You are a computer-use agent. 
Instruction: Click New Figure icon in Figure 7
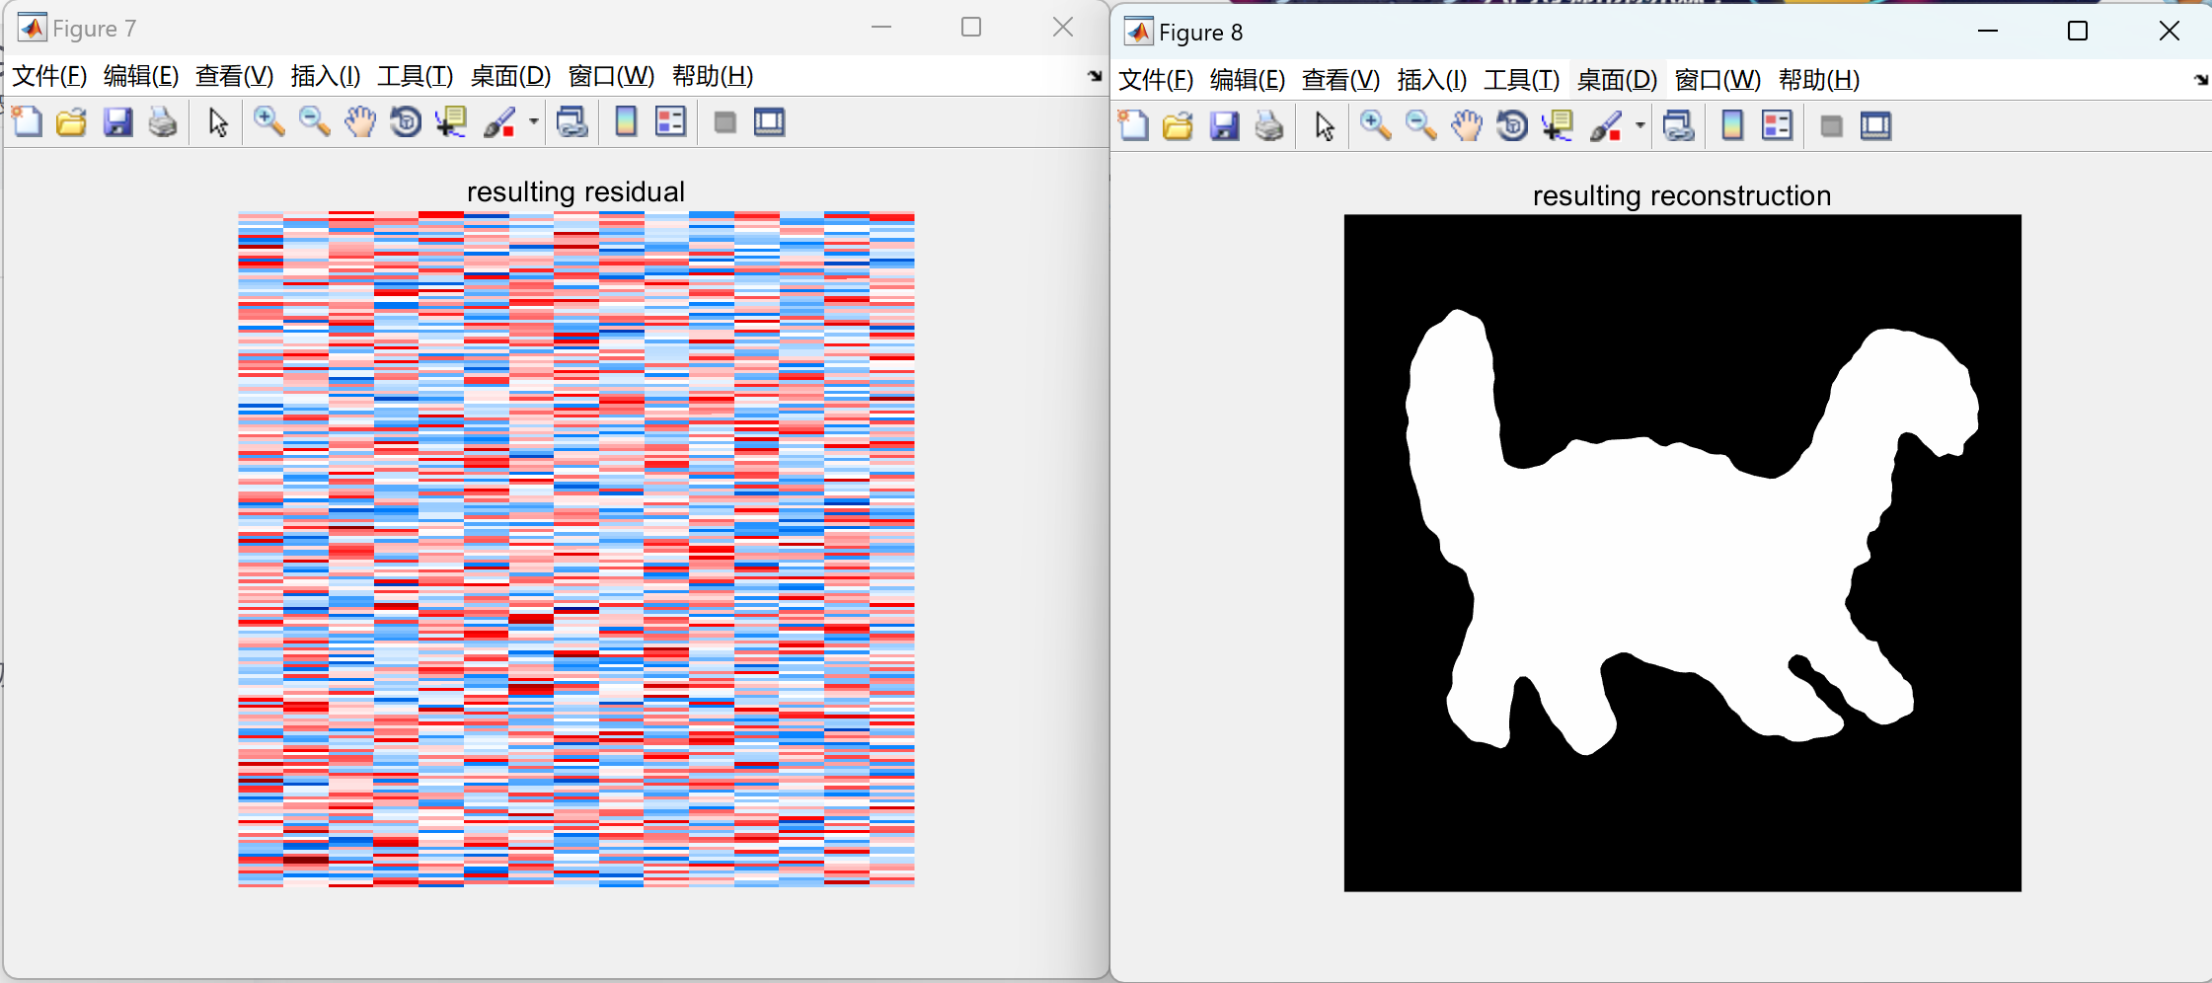(28, 122)
